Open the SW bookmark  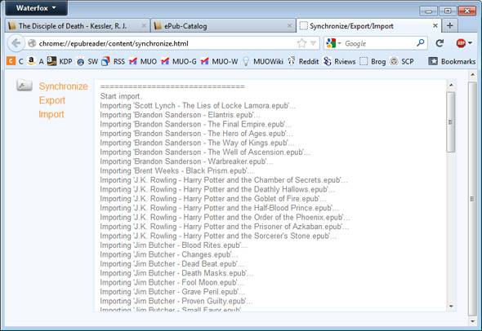coord(87,61)
